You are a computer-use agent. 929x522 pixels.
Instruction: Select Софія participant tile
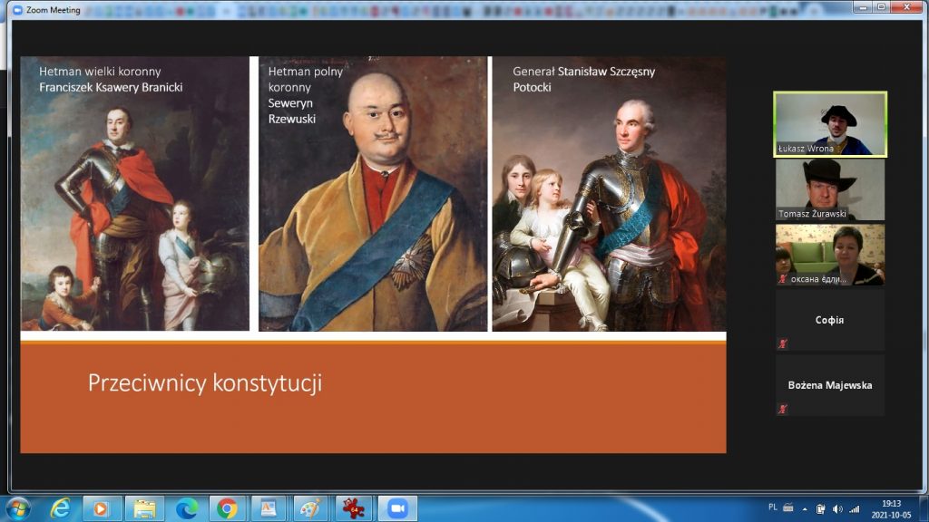point(829,320)
